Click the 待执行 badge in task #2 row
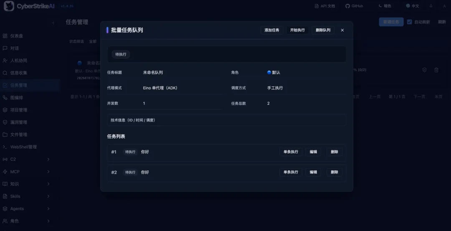Viewport: 451px width, 231px height. click(130, 172)
